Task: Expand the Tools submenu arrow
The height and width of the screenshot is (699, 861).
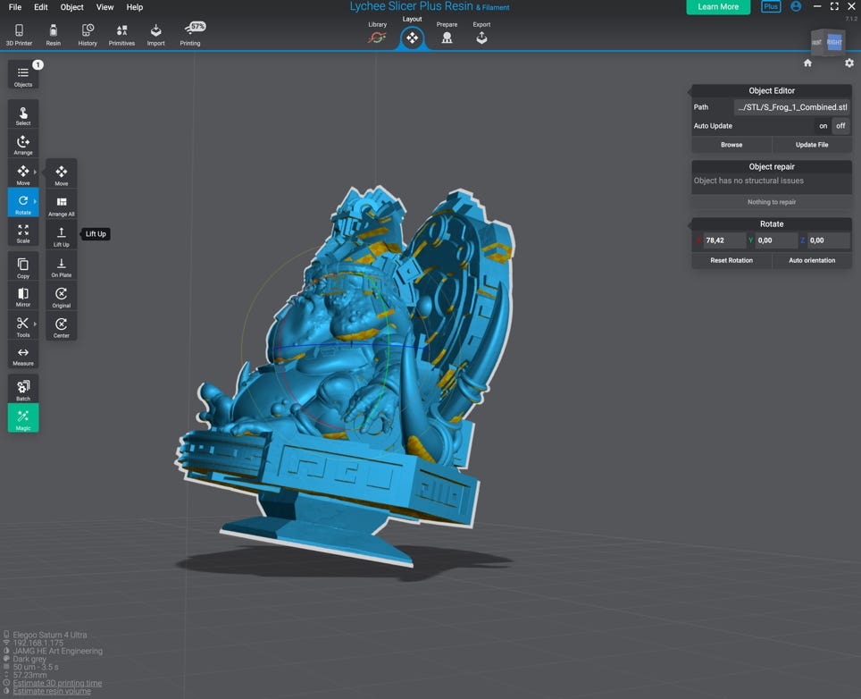Action: pyautogui.click(x=36, y=324)
